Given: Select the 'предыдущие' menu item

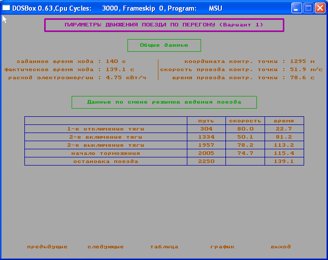Looking at the screenshot, I should coord(47,247).
